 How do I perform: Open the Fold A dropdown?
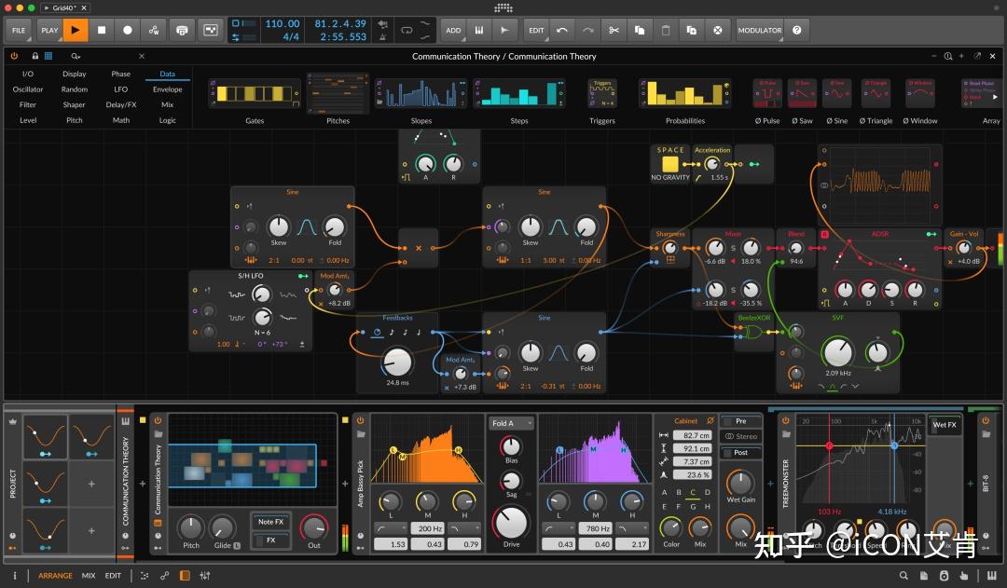511,423
